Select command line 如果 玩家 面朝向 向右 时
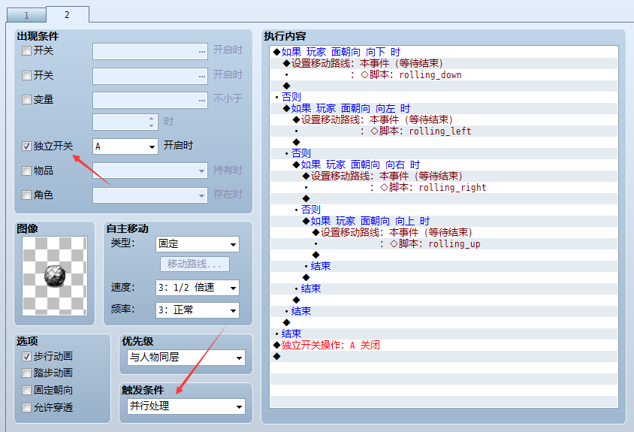Image resolution: width=634 pixels, height=432 pixels. pos(443,165)
